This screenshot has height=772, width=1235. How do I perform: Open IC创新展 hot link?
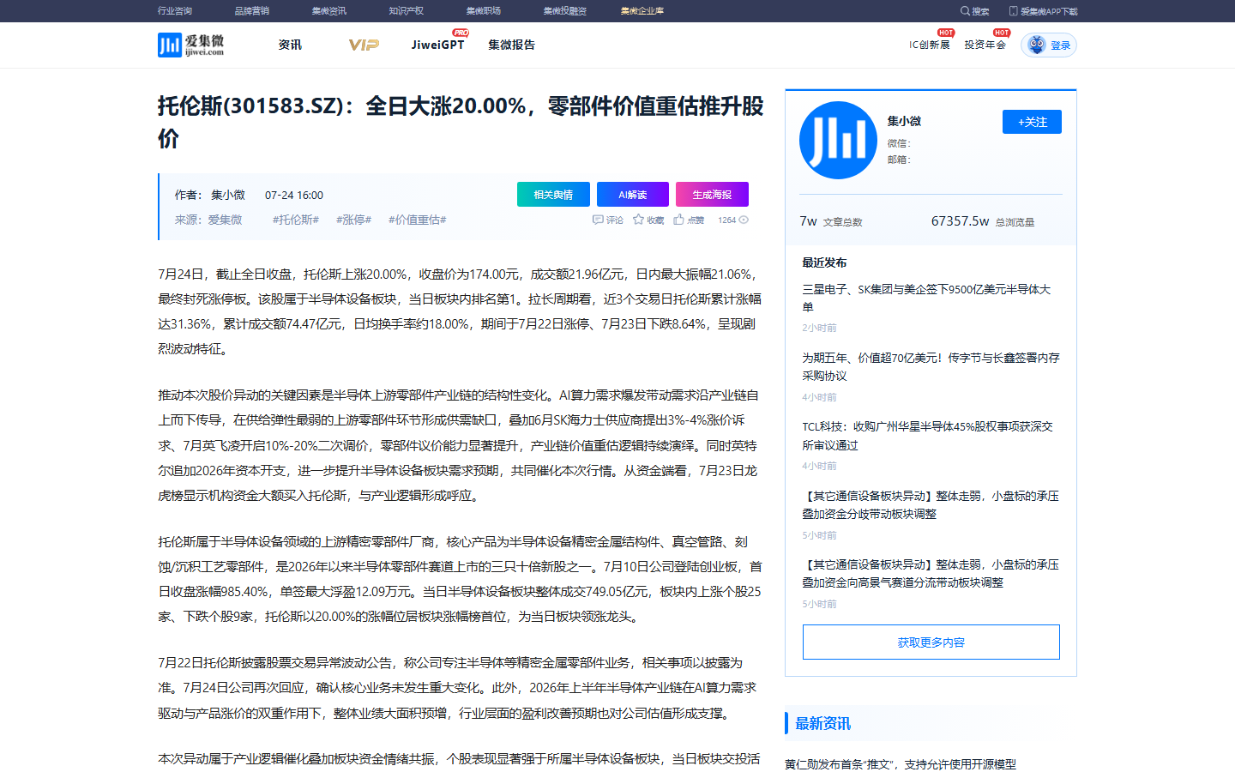click(x=930, y=45)
